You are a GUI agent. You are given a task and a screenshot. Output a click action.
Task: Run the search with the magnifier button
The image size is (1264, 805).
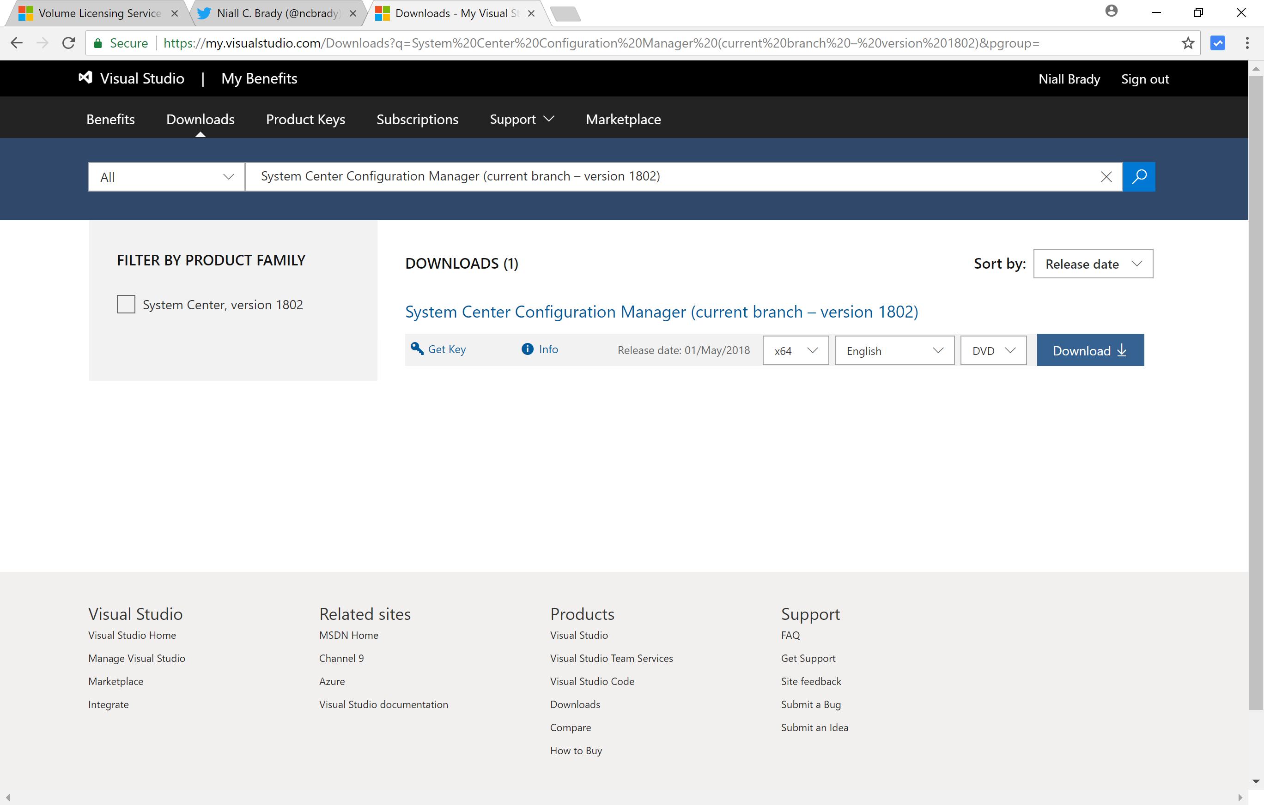click(1138, 177)
